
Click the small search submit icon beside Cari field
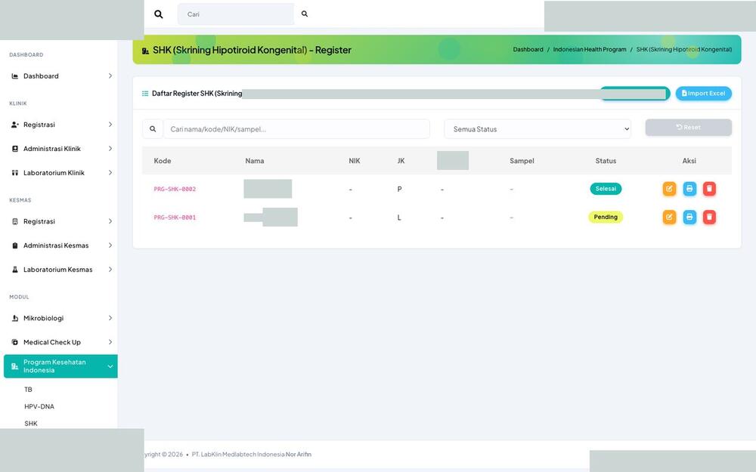click(305, 14)
